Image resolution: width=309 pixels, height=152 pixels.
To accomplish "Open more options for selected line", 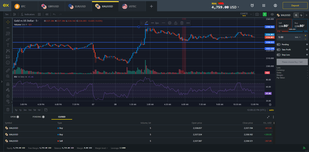I will click(188, 23).
